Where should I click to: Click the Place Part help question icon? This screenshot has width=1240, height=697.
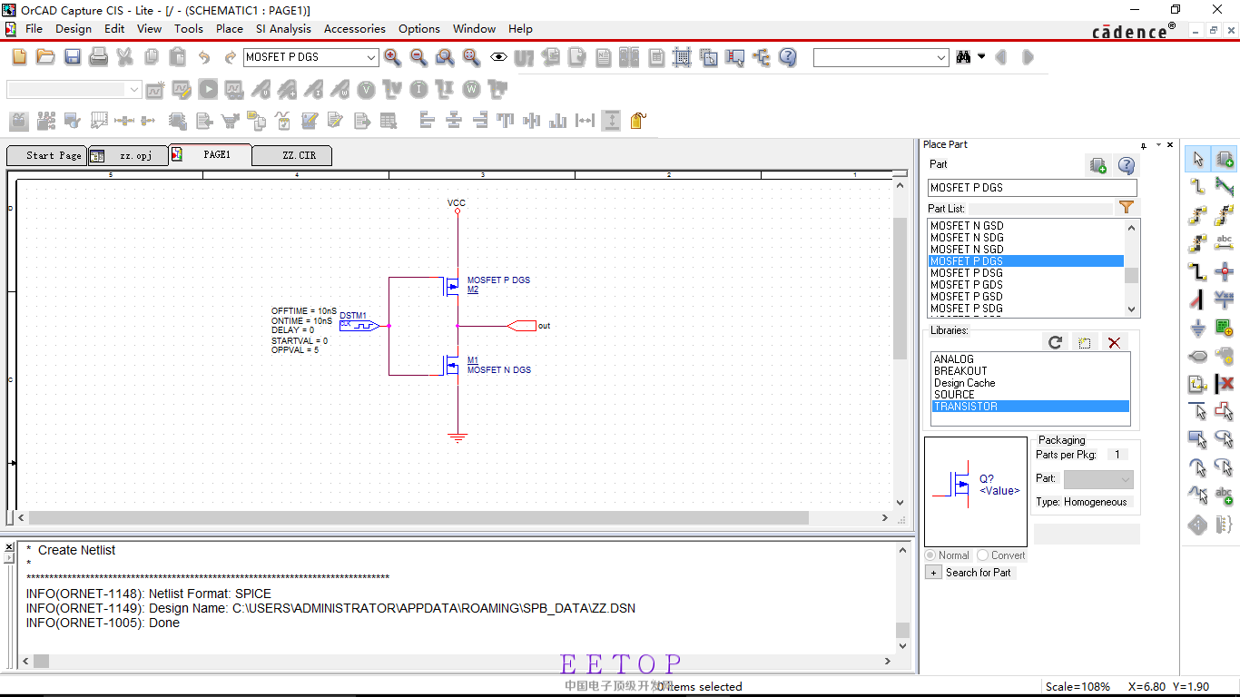click(1126, 165)
